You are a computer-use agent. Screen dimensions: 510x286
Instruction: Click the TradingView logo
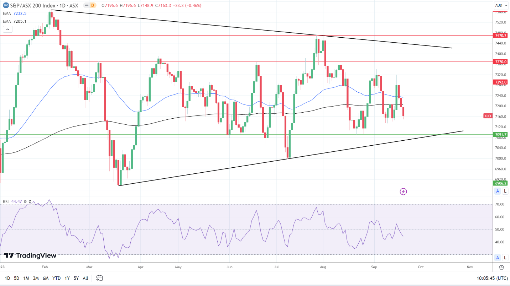[30, 255]
